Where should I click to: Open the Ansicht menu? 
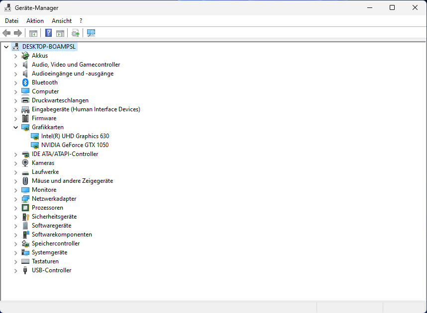61,20
